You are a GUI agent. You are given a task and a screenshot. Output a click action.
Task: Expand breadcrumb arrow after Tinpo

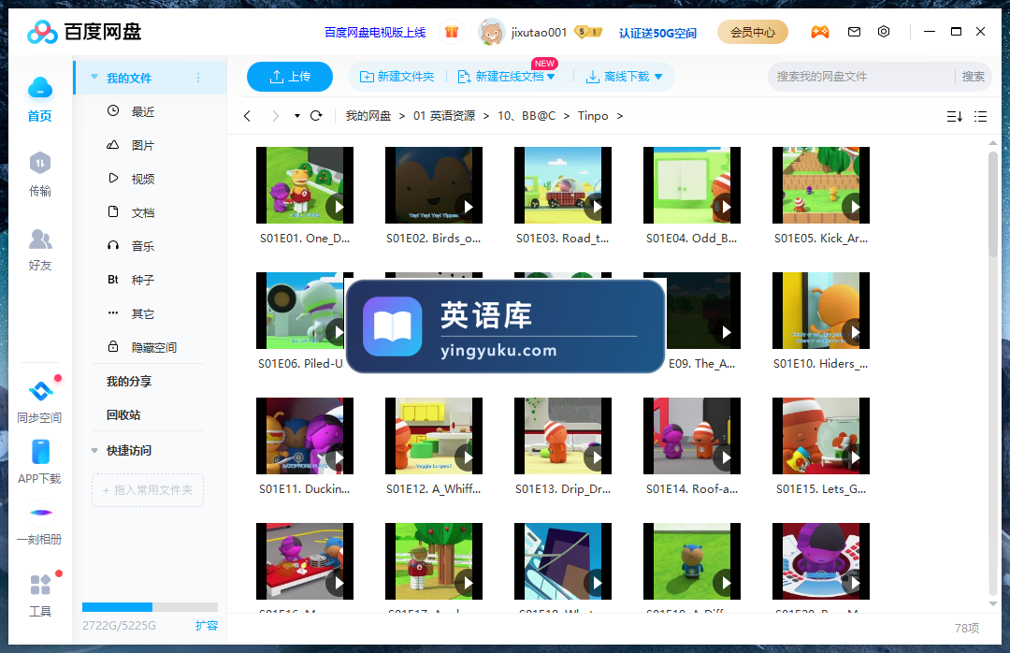pyautogui.click(x=620, y=116)
